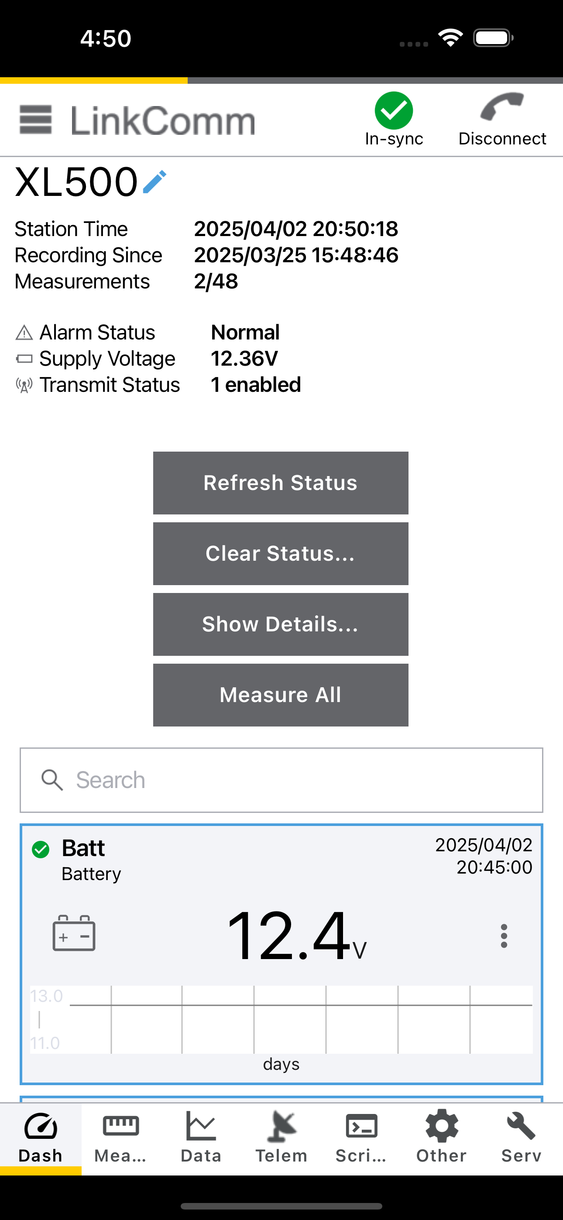Tap the search magnifier icon

point(52,780)
